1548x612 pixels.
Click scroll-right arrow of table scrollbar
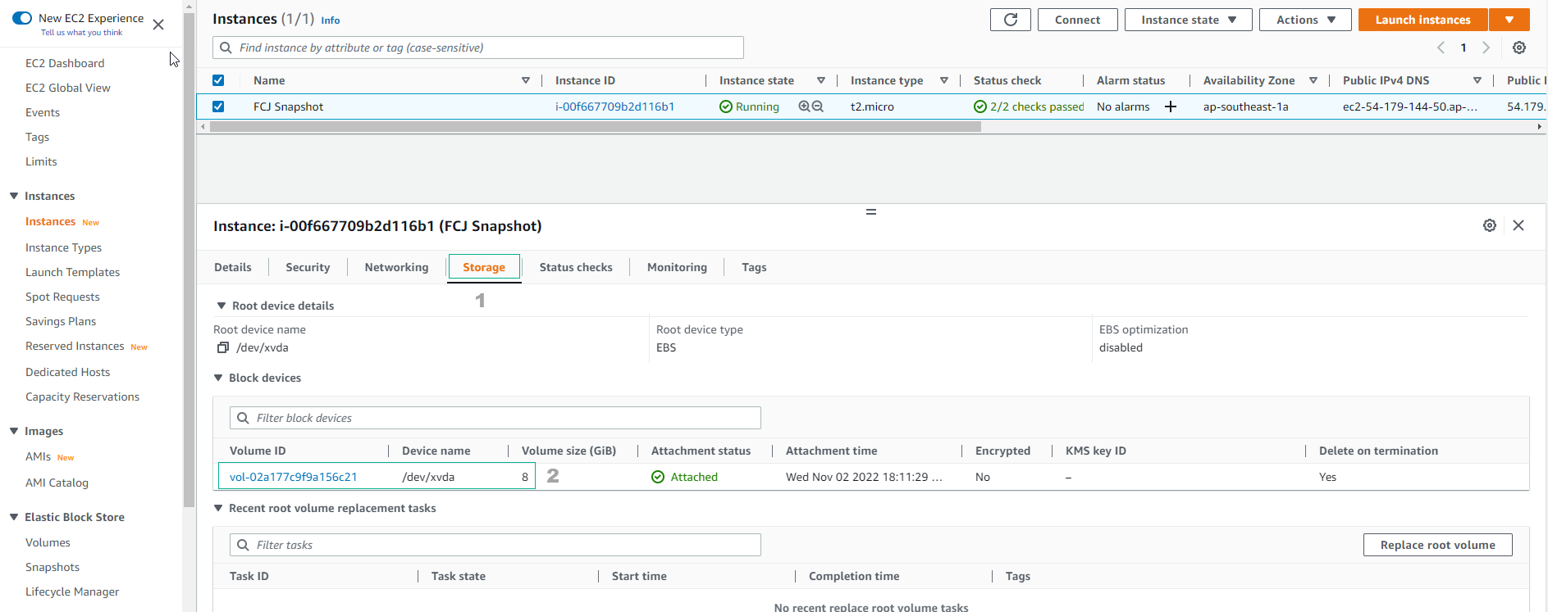(x=1539, y=127)
